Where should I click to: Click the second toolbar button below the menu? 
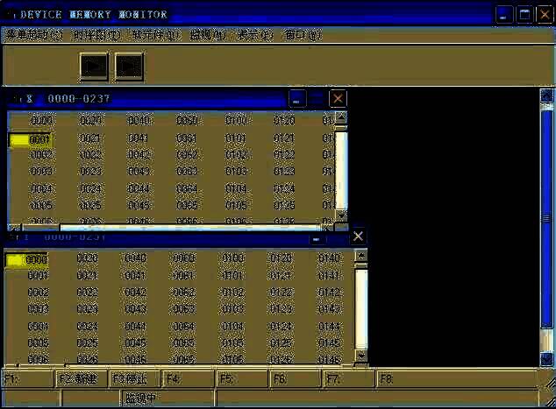coord(129,66)
